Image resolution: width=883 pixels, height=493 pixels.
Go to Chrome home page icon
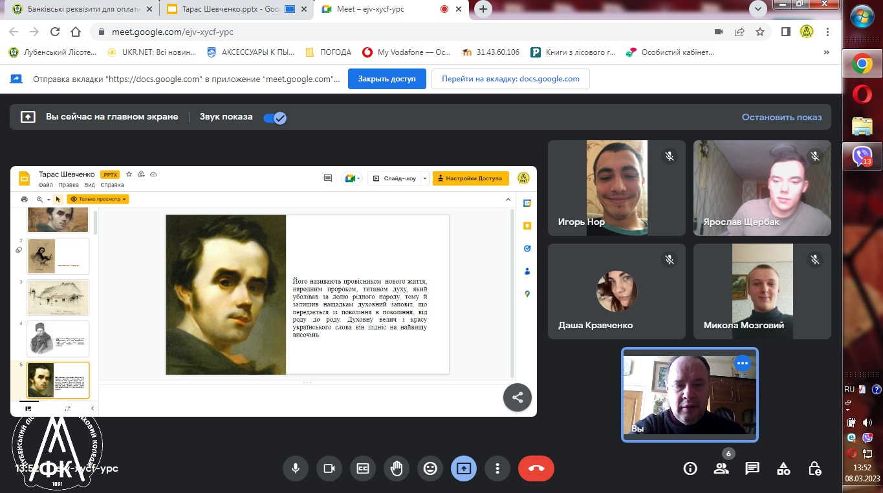pyautogui.click(x=76, y=32)
